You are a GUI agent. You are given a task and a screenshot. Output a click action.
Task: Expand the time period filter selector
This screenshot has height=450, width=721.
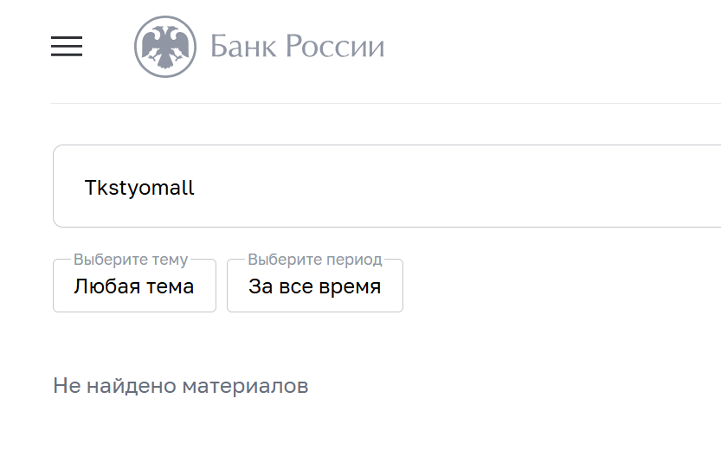coord(314,286)
